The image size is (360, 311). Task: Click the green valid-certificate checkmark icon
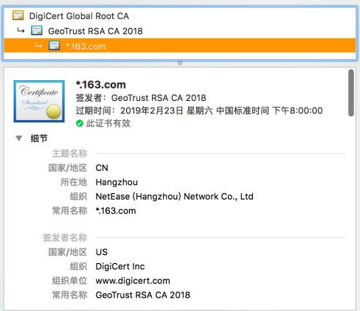point(80,123)
